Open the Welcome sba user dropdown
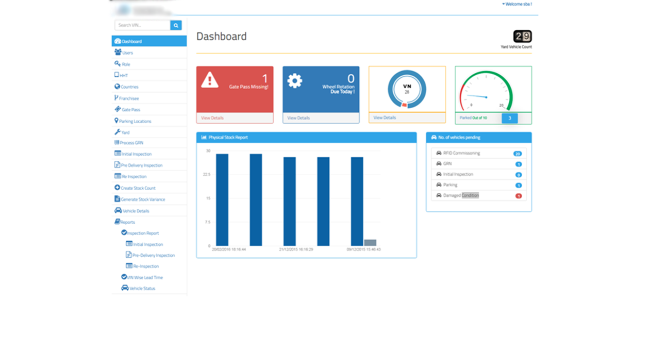650x351 pixels. point(516,4)
